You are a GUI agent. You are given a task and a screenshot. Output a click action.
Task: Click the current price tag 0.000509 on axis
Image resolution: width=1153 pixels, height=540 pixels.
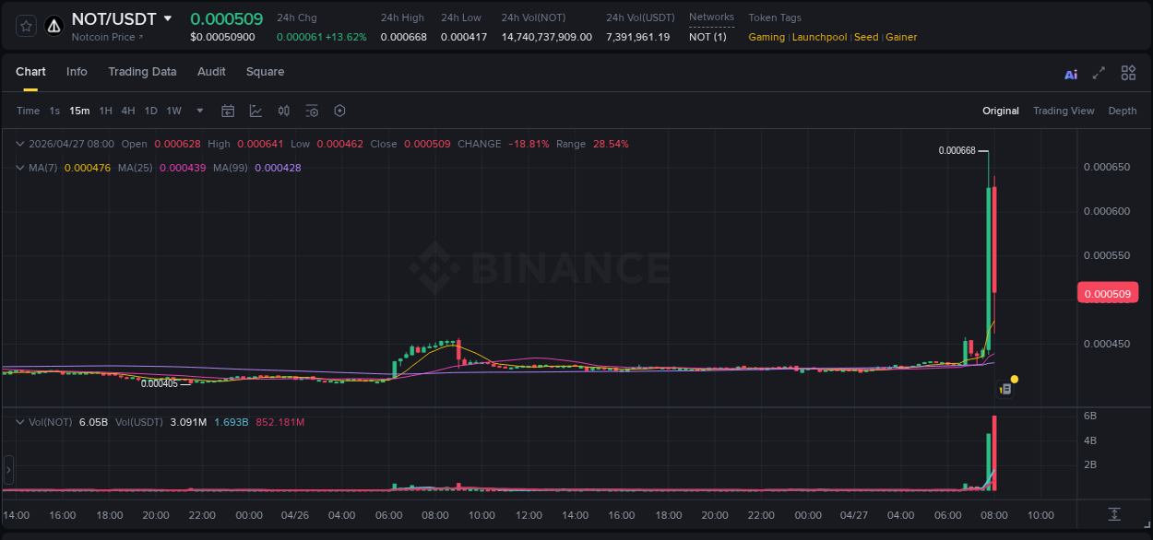click(x=1108, y=294)
